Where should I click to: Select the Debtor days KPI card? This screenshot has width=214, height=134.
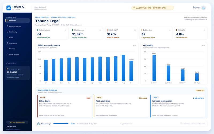point(156,33)
